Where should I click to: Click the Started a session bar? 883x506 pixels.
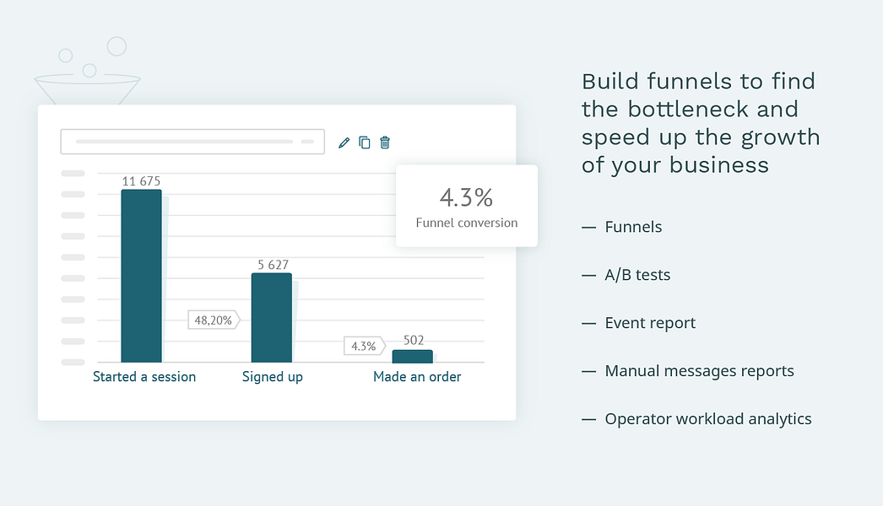click(141, 276)
